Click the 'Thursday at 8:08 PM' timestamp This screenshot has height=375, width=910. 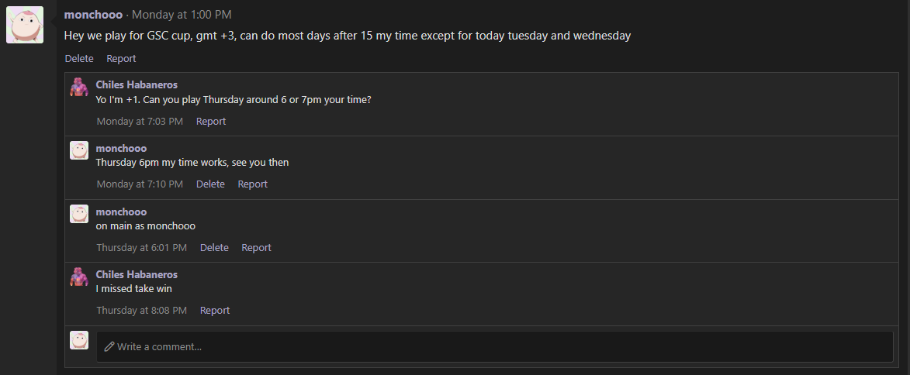click(x=142, y=310)
